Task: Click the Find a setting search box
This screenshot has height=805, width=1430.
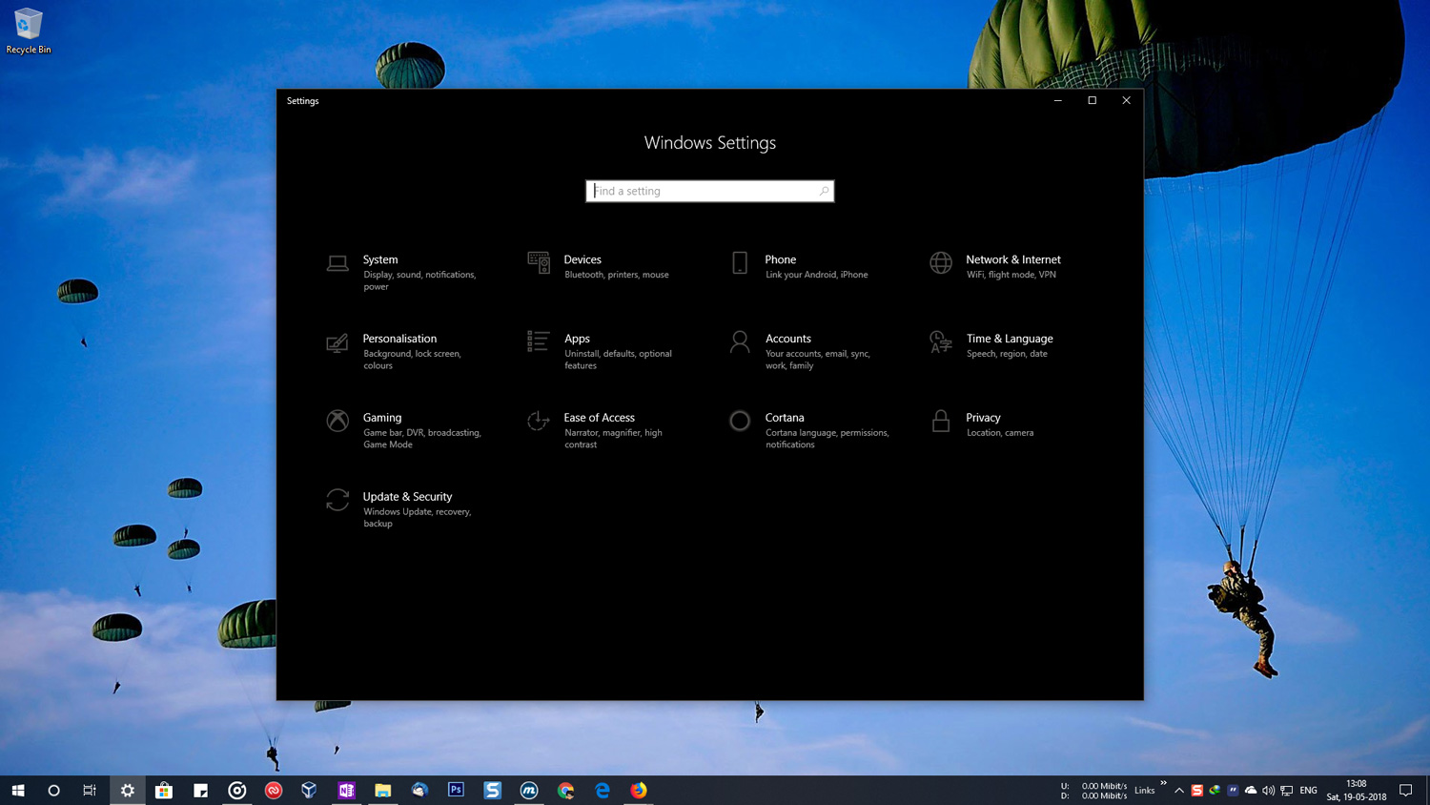Action: tap(709, 191)
